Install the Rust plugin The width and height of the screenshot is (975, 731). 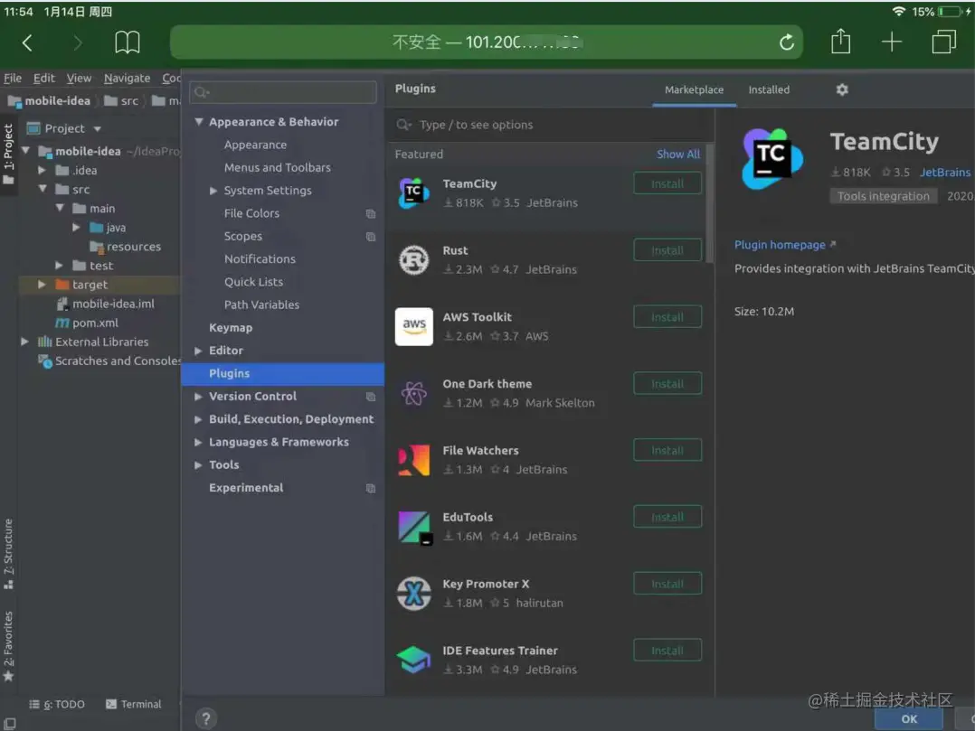667,250
